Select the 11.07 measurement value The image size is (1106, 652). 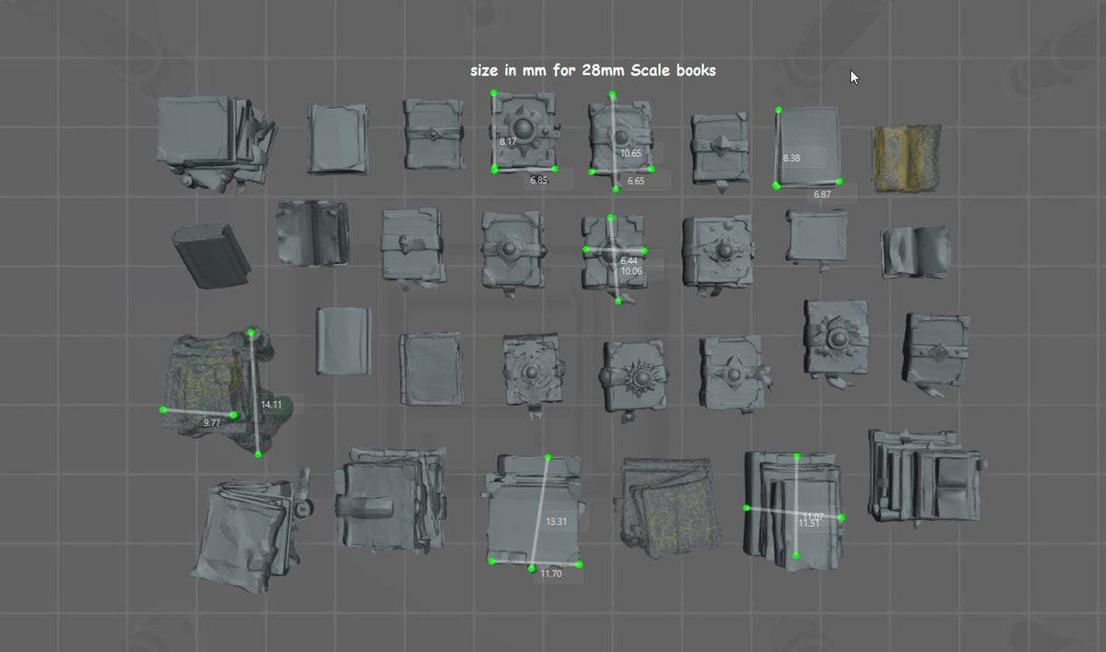pos(814,516)
